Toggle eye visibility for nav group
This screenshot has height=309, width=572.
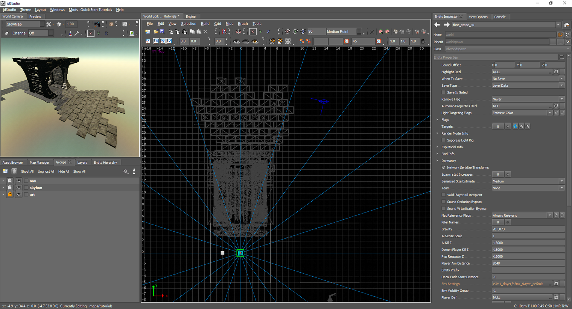[x=18, y=181]
